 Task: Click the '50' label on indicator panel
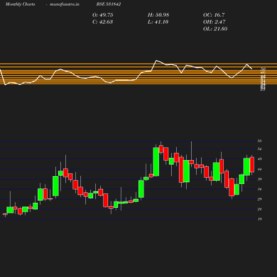click(263, 69)
